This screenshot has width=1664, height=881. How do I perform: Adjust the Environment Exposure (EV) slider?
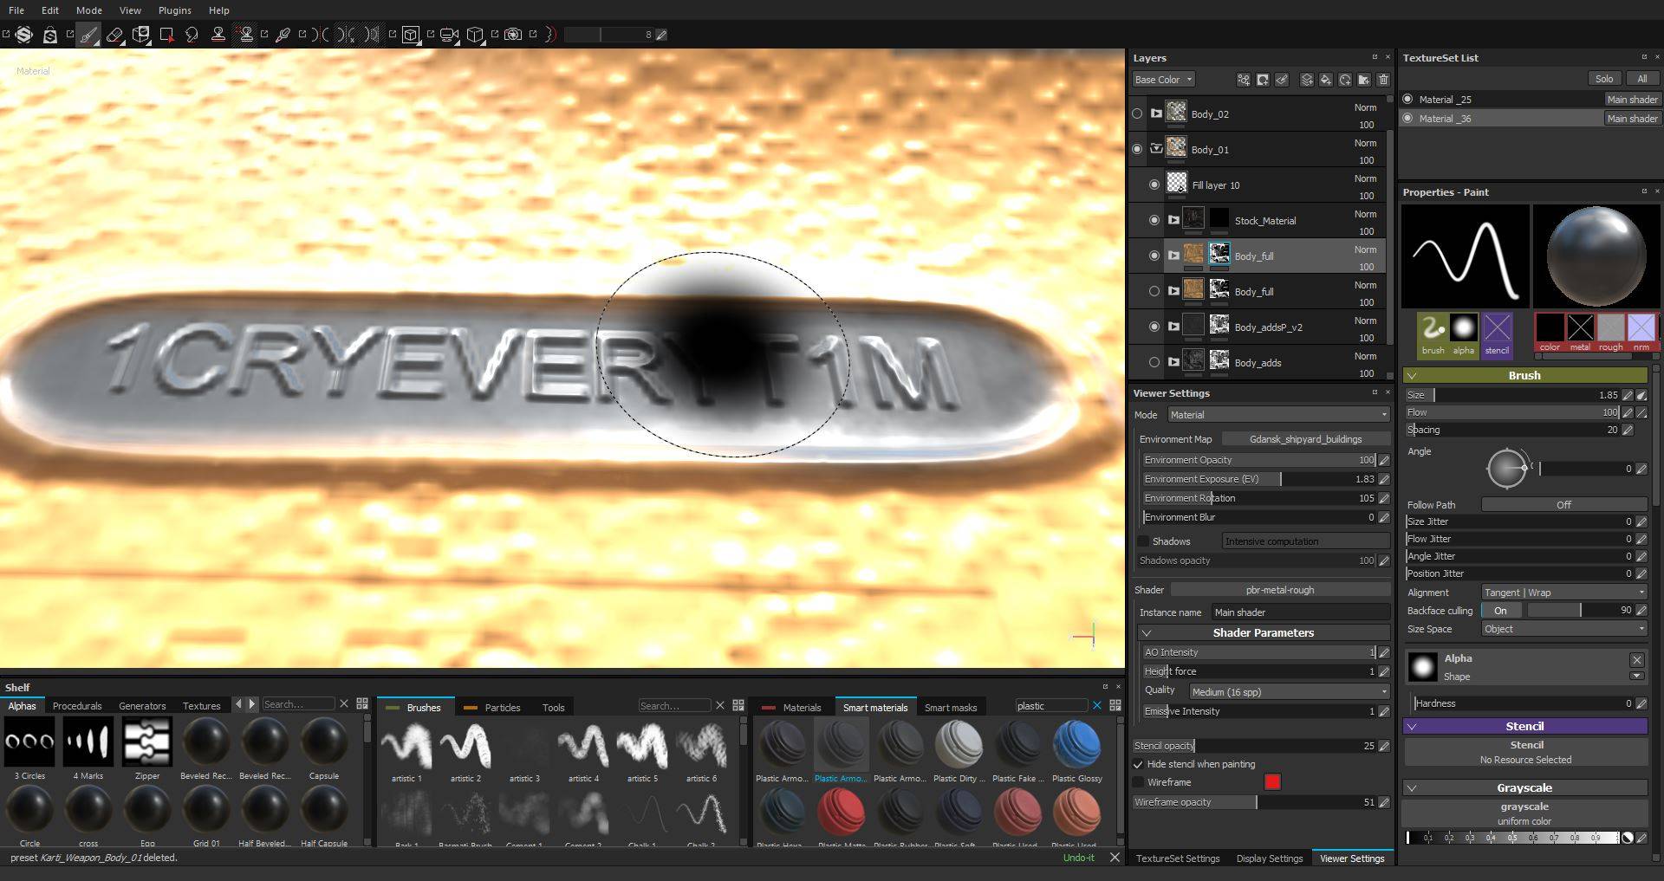pos(1259,479)
